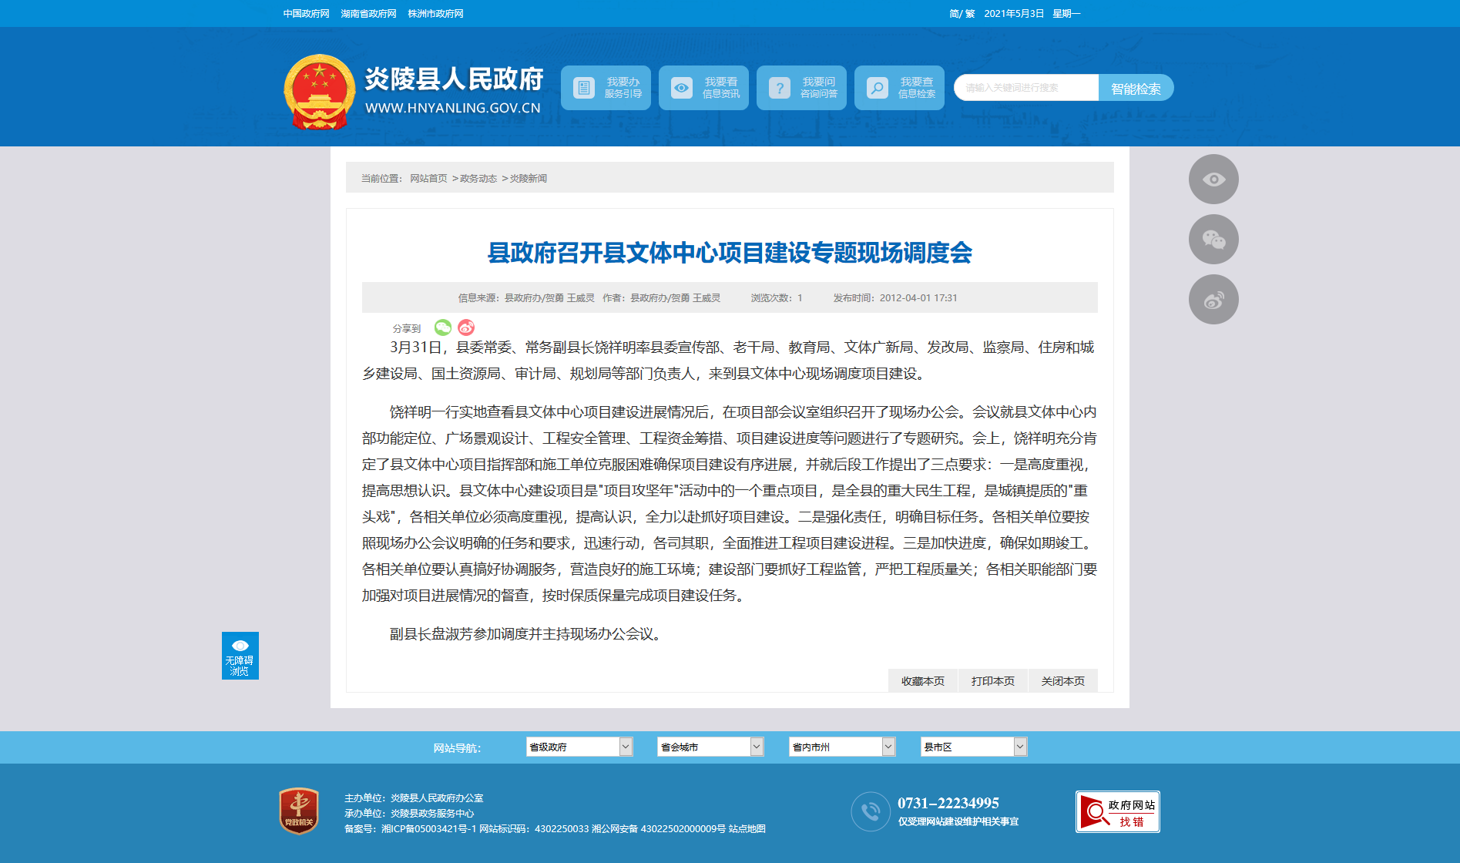Expand the 县市区 dropdown
Screen dimensions: 1460x863
click(x=974, y=747)
